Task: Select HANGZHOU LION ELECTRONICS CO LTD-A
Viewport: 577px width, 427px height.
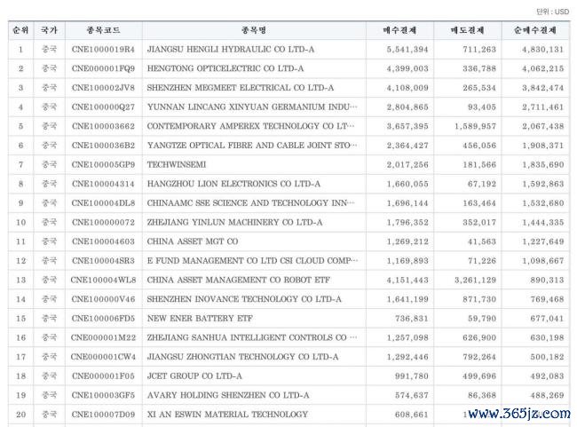Action: 233,184
